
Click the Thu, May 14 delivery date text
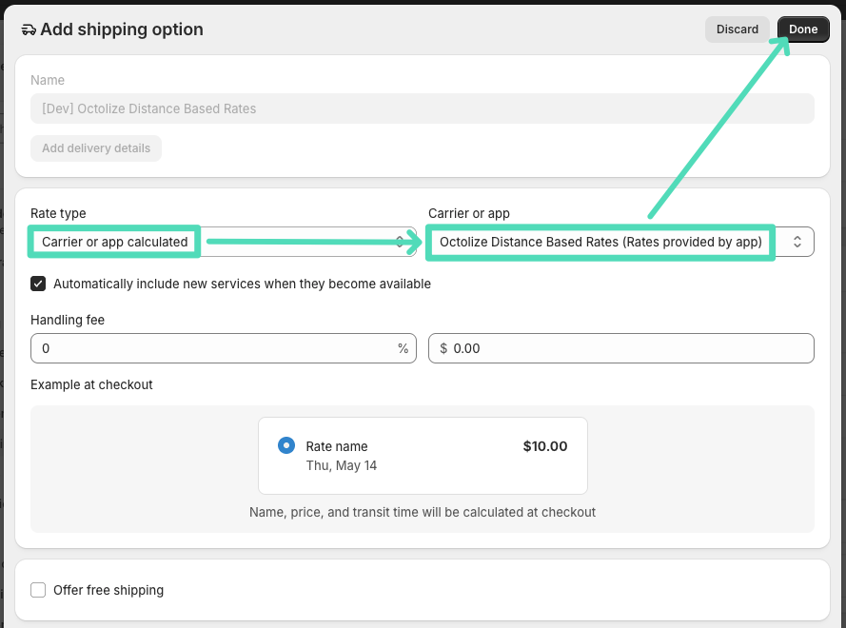click(341, 465)
